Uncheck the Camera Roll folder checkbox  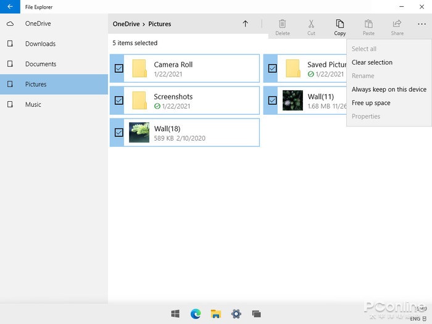click(119, 69)
